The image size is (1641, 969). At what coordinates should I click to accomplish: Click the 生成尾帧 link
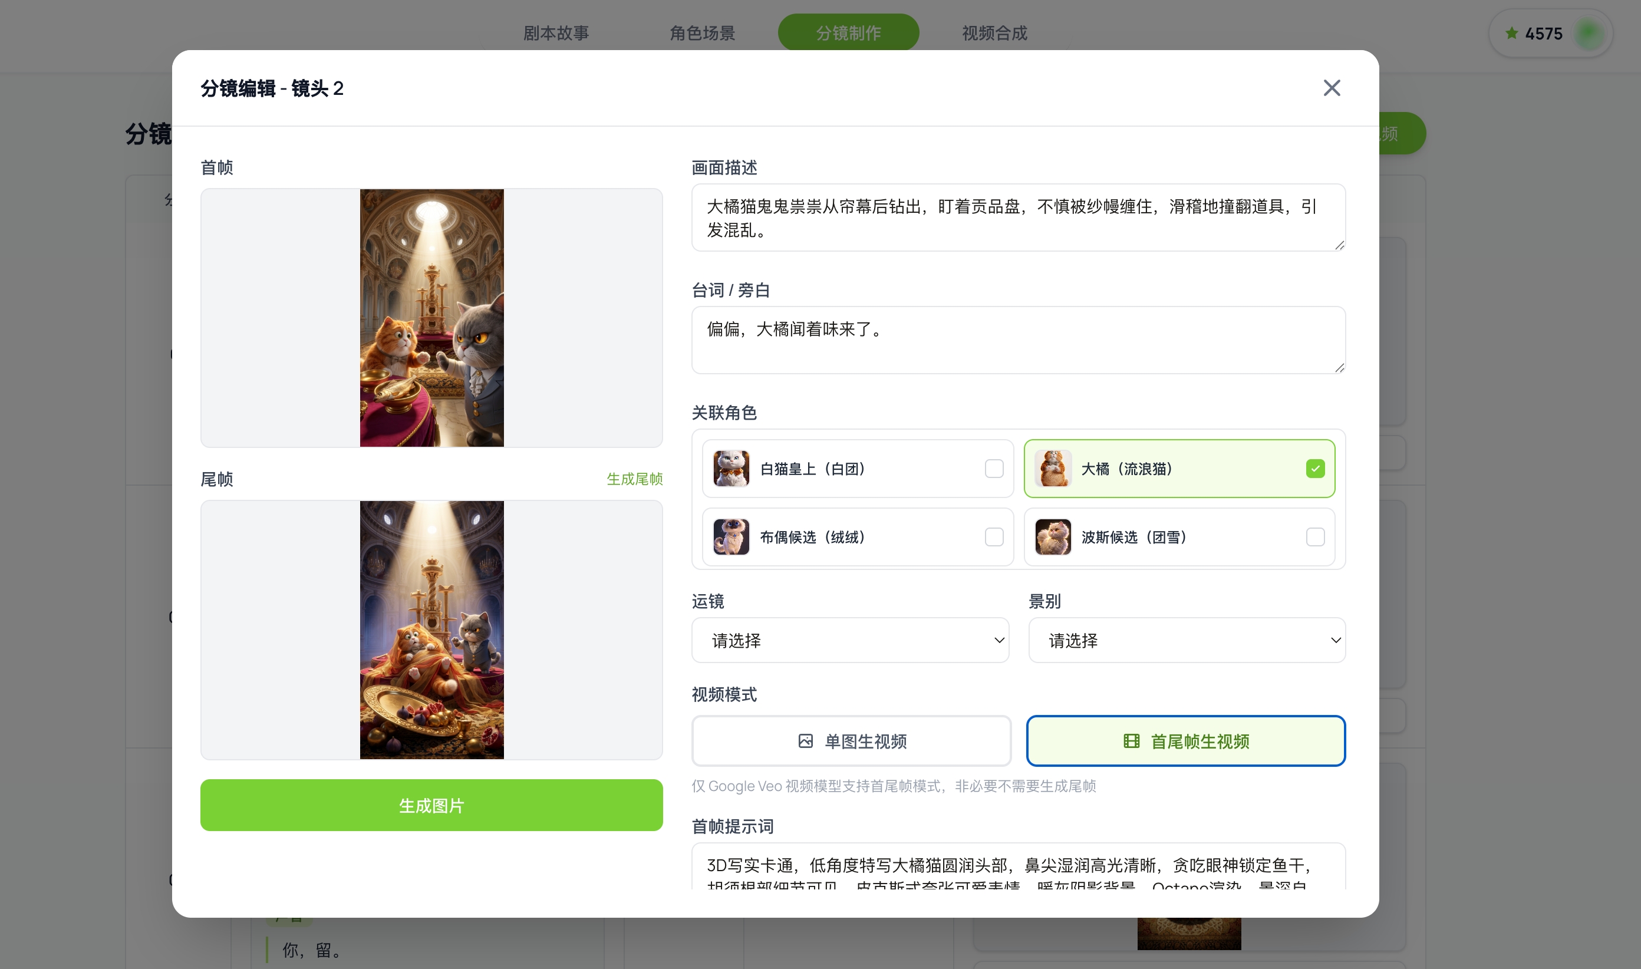[635, 479]
